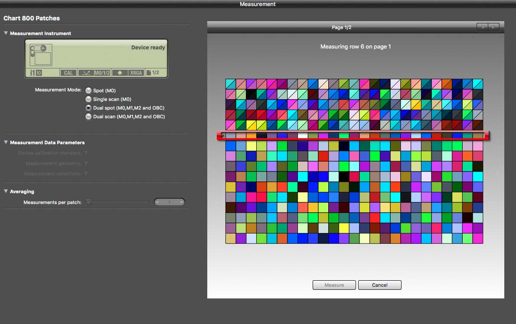Screen dimensions: 516x324
Task: Click the 'Device calibration standard' label
Action: pos(49,153)
